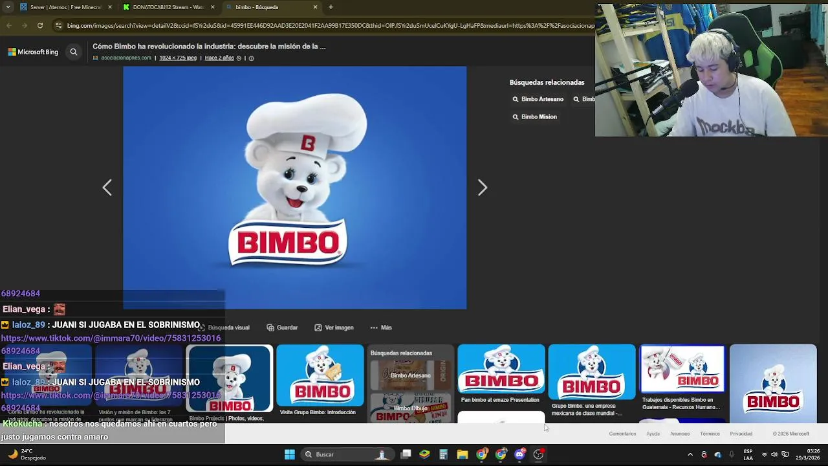The image size is (828, 466).
Task: Open OBS Studio from the taskbar
Action: (538, 454)
